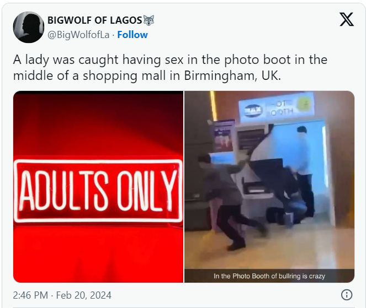This screenshot has height=308, width=366.
Task: Click the Feb 20, 2024 date
Action: click(83, 295)
